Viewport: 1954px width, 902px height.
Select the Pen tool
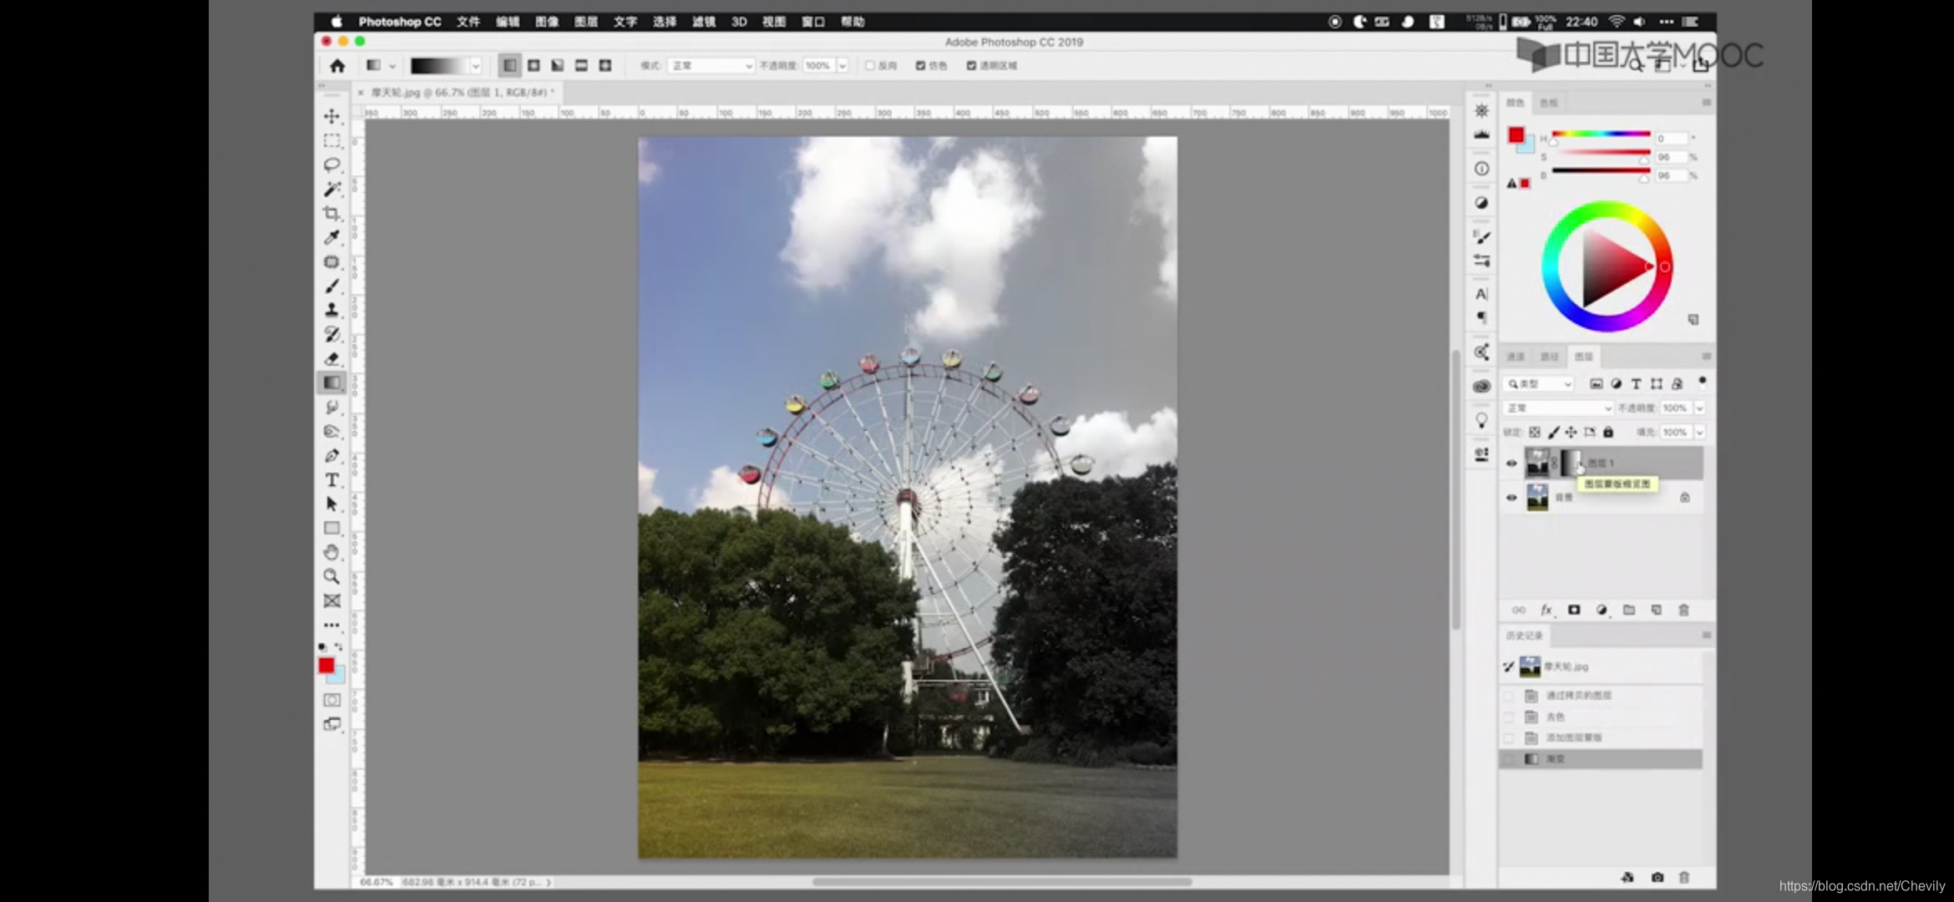pos(332,455)
